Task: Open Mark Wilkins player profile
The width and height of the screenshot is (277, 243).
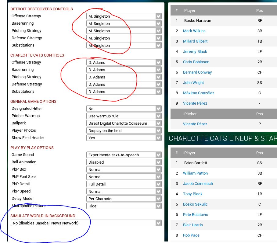Action: [194, 31]
